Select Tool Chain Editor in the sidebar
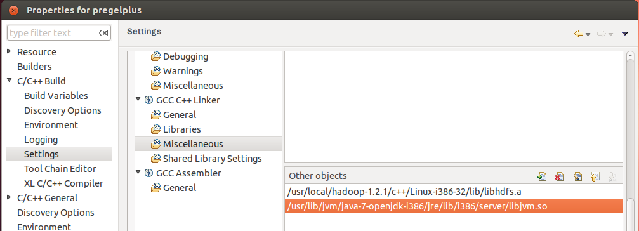The height and width of the screenshot is (231, 639). click(x=60, y=169)
